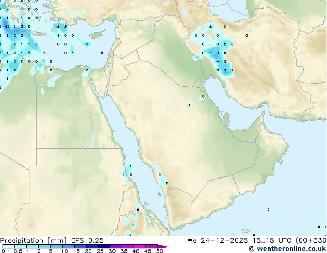Image resolution: width=327 pixels, height=253 pixels.
Task: Select the 'Precipitation [mm]' title text
Action: click(33, 241)
